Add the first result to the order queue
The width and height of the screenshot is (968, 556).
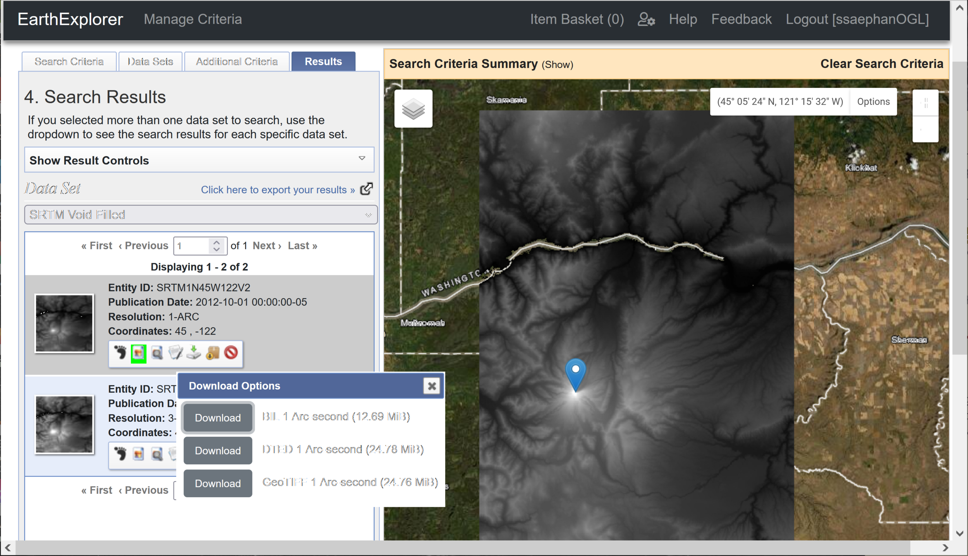pos(212,353)
